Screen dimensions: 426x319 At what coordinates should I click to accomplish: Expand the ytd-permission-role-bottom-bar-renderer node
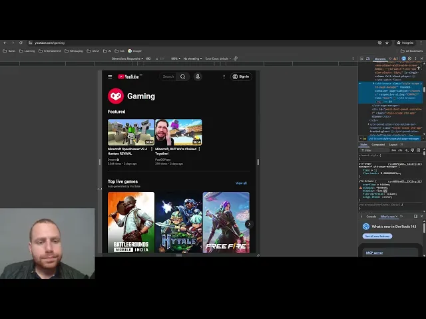click(368, 124)
